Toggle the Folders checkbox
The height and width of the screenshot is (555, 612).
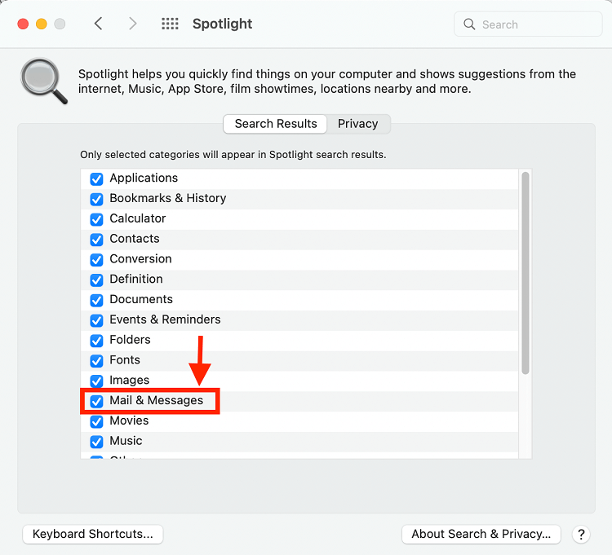pyautogui.click(x=96, y=341)
